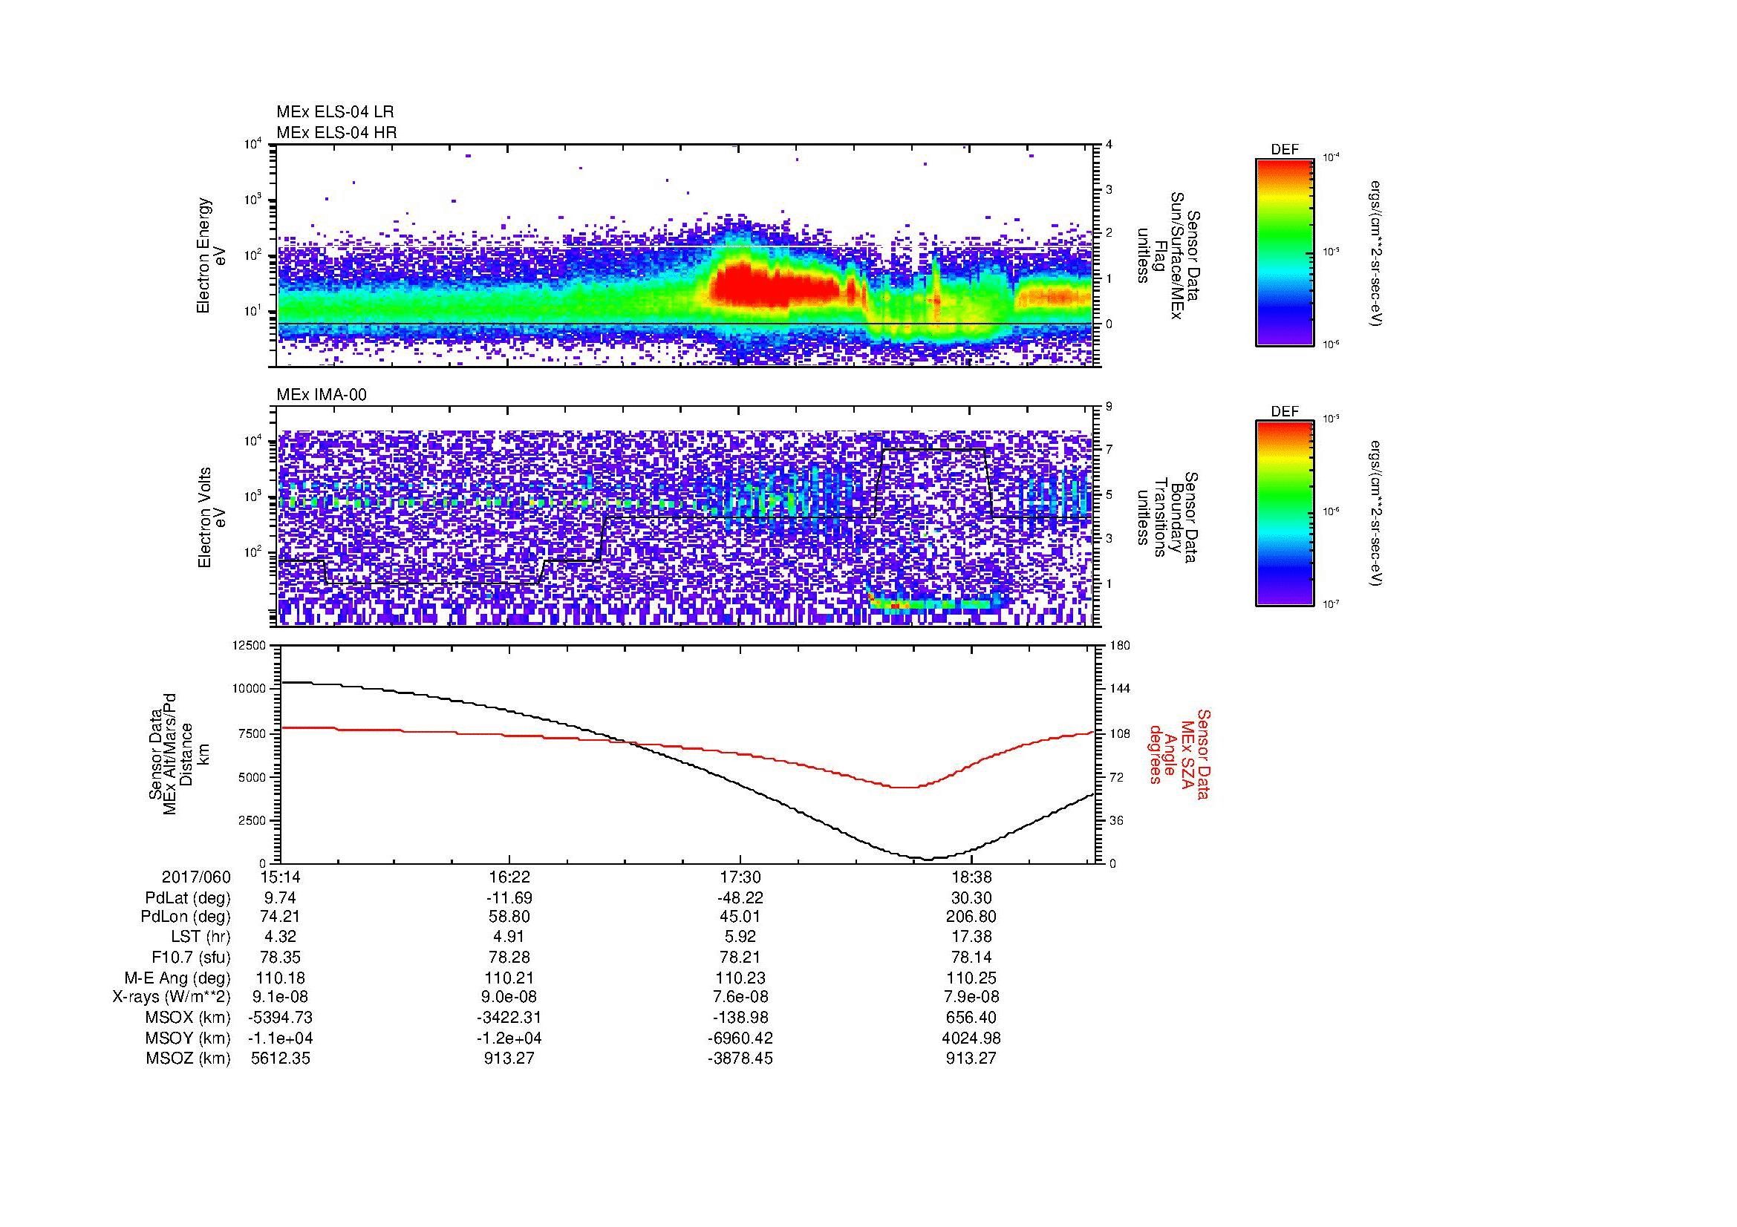Click the 12500 altitude axis tick label
The height and width of the screenshot is (1227, 1737).
click(249, 645)
